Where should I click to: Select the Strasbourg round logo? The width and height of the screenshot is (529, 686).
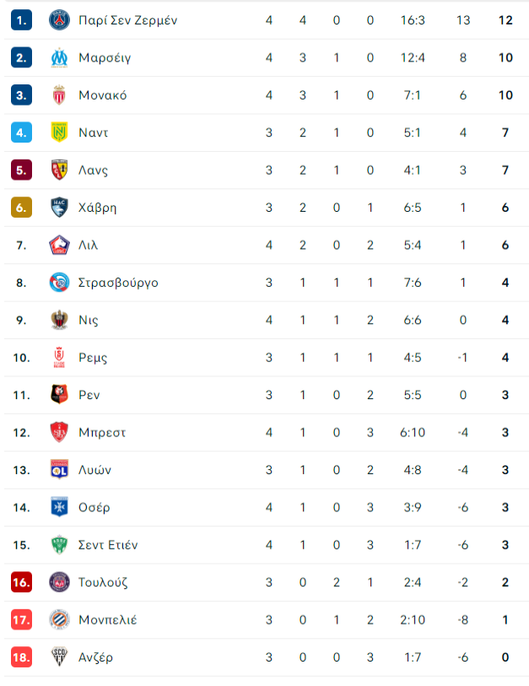tap(59, 283)
